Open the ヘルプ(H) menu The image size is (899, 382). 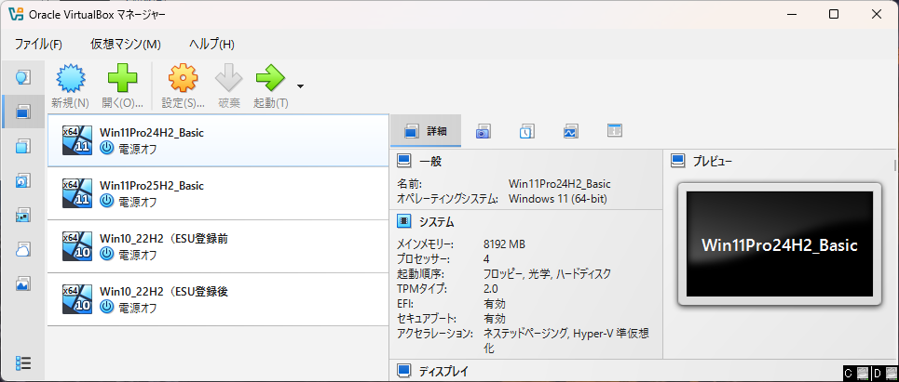point(211,44)
